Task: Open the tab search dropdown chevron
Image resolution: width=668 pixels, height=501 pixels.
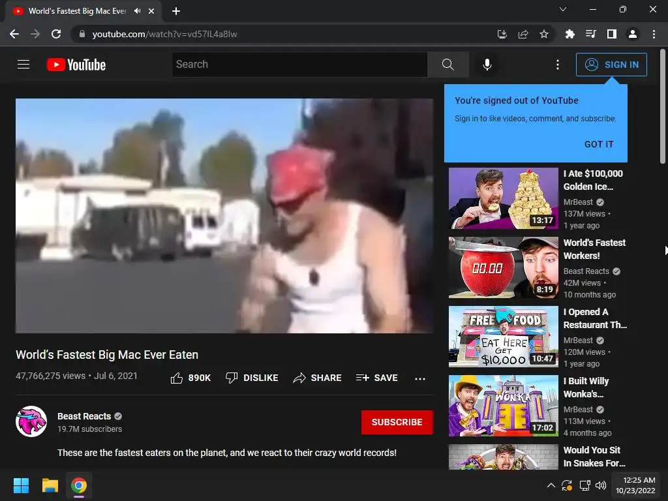Action: (x=563, y=9)
